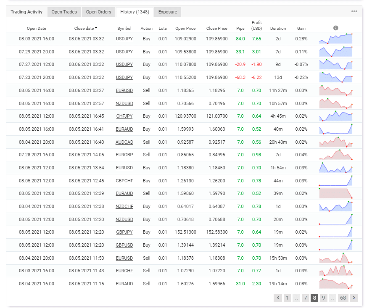Open the EURGBP symbol link
Screen dimensions: 372x308
tap(124, 155)
